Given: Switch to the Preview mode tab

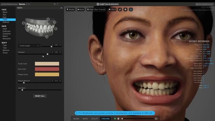Looking at the screenshot, I should [x=105, y=119].
